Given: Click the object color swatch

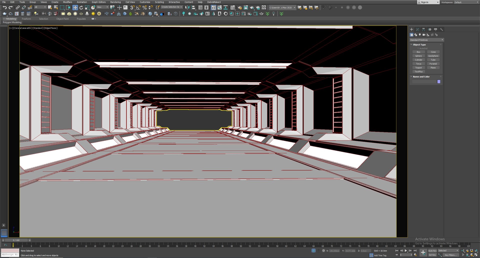Looking at the screenshot, I should [439, 82].
